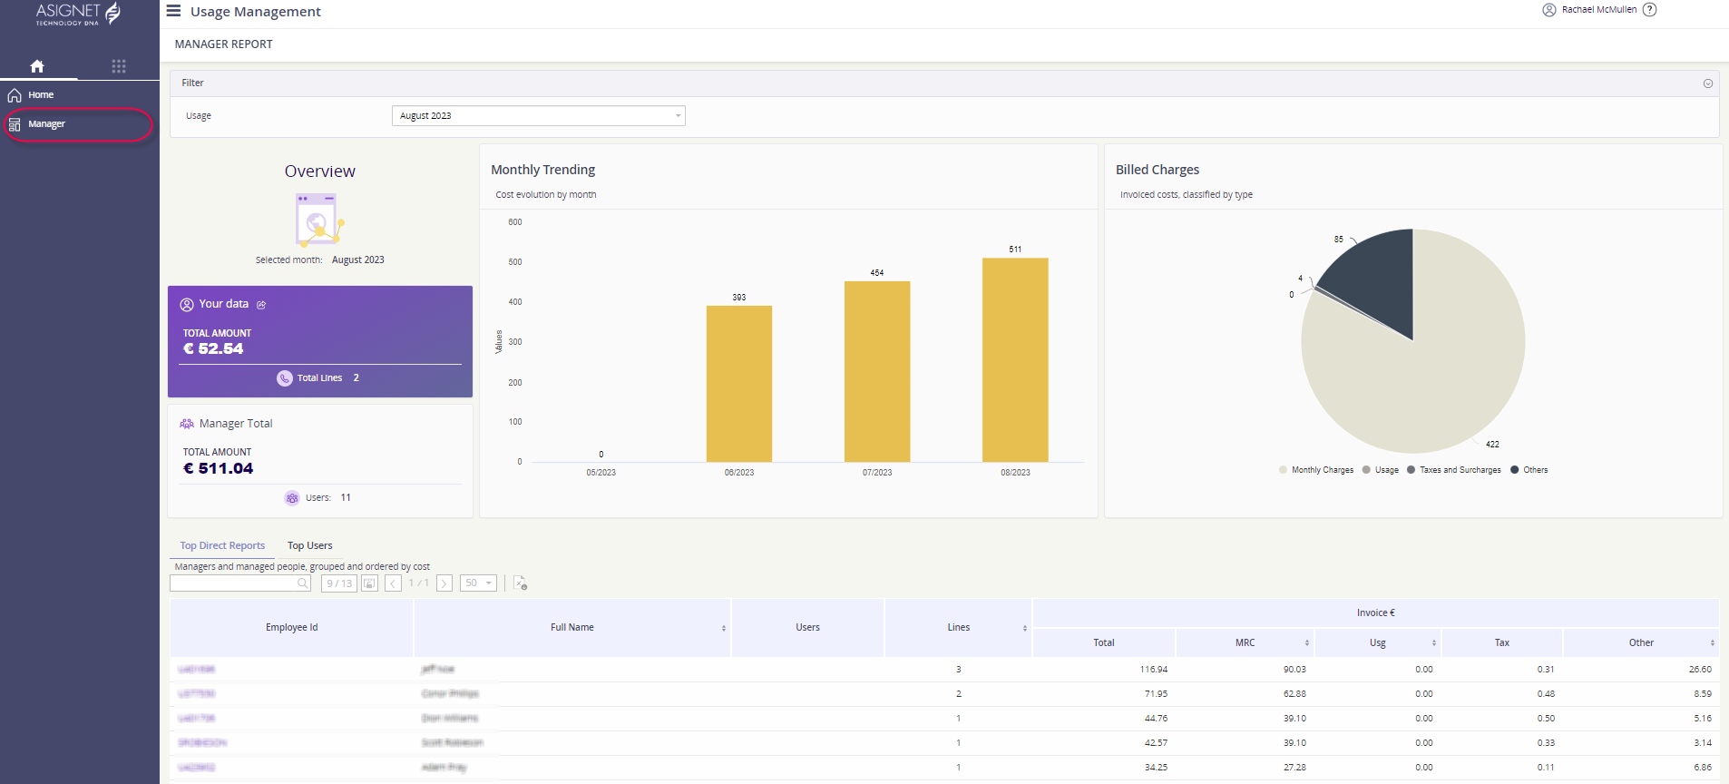1729x784 pixels.
Task: Open the employee ID link in 44.76 row
Action: click(197, 719)
